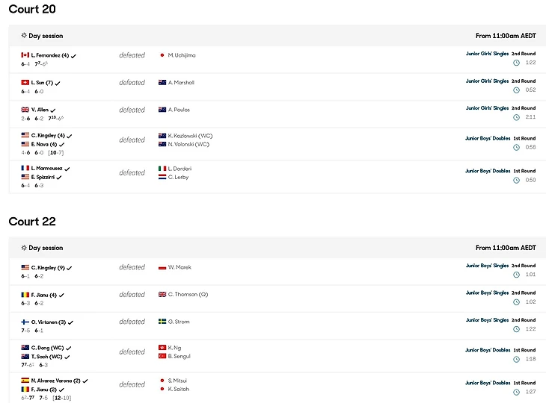Click the clock icon next to 0:52
Screen dimensions: 546x403
coord(516,90)
